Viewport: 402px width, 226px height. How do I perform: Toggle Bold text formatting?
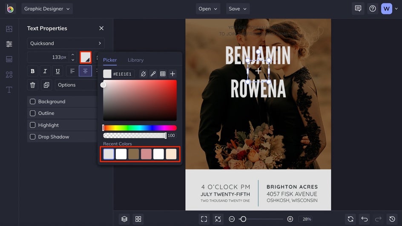32,71
